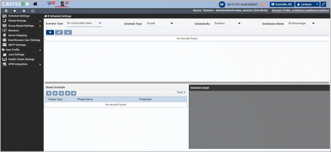Expand Group Based Settings submenu
Screen dimensions: 331x152
pos(22,26)
